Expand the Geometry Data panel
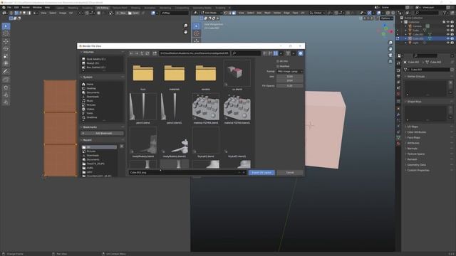The width and height of the screenshot is (456, 256). [416, 165]
